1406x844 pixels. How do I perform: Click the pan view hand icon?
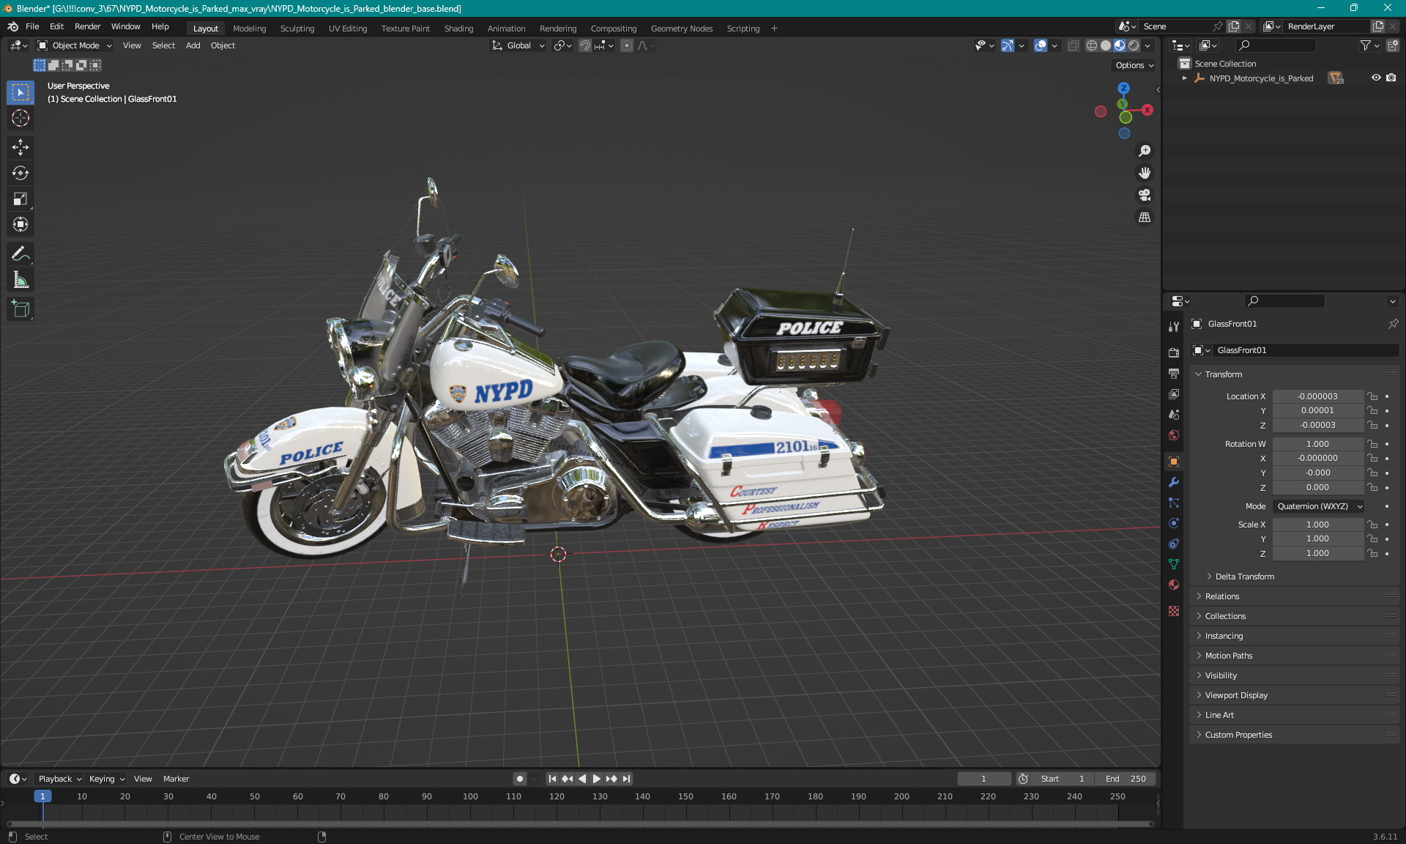(x=1145, y=173)
